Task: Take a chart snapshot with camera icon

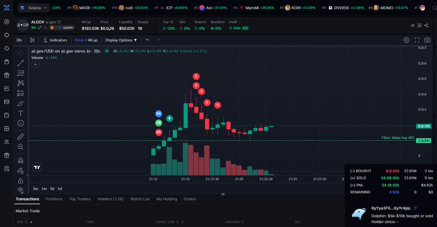Action: coord(428,40)
